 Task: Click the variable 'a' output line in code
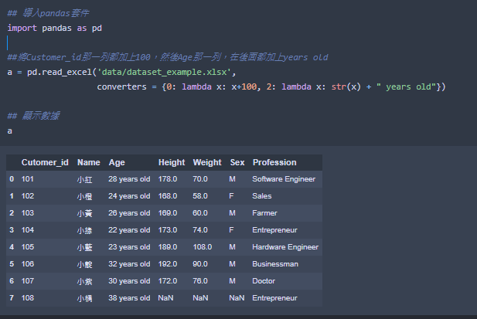(10, 131)
